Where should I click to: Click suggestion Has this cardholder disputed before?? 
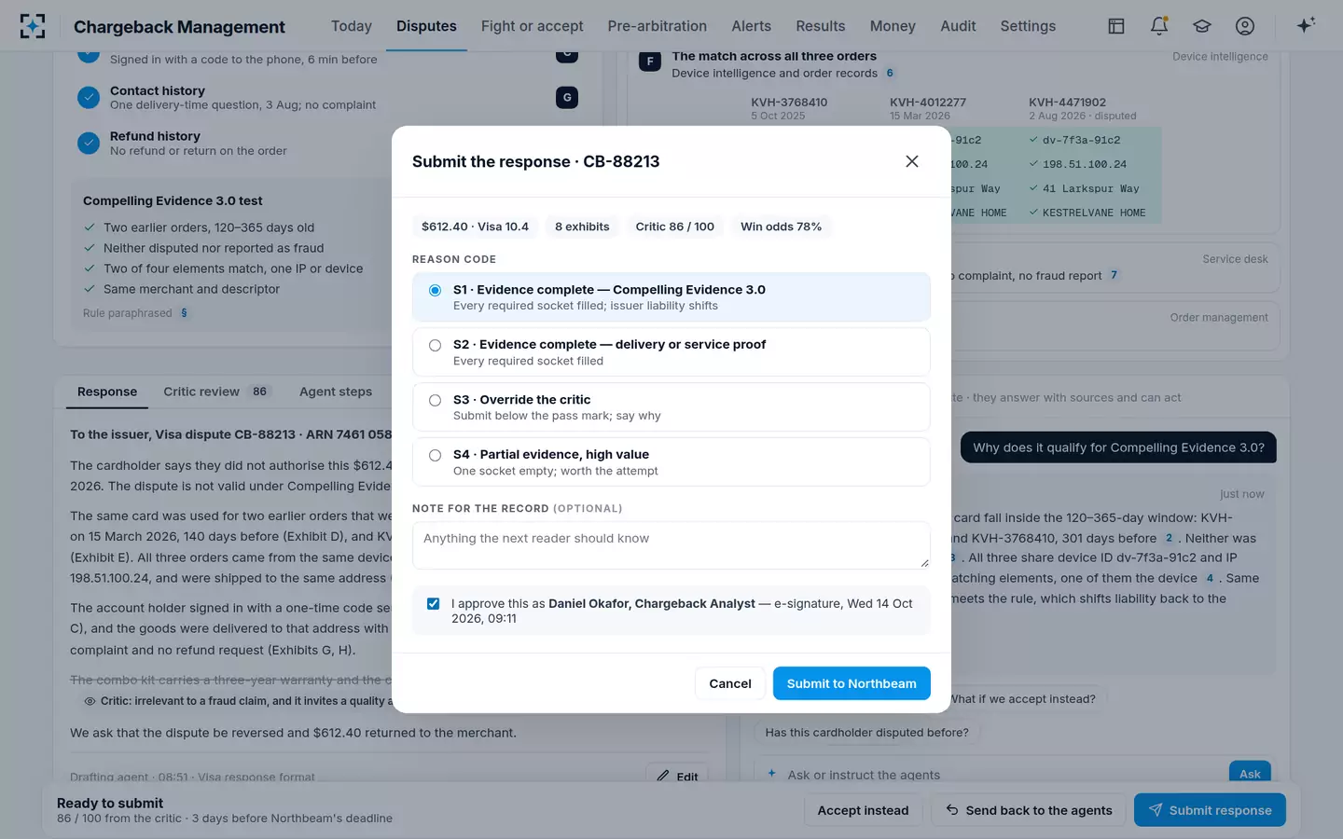click(x=866, y=733)
